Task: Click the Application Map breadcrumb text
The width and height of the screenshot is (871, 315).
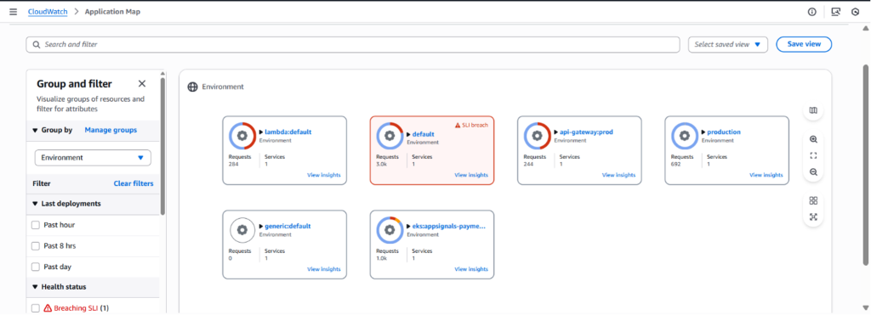Action: pos(113,12)
